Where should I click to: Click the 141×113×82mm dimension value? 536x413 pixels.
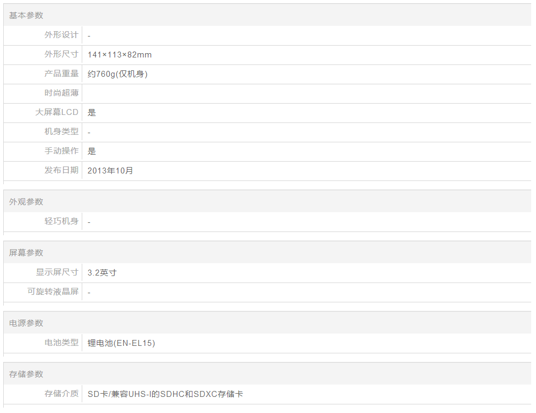pos(119,55)
